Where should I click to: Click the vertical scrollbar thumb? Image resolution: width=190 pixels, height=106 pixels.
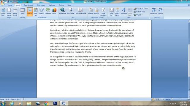coord(189,60)
